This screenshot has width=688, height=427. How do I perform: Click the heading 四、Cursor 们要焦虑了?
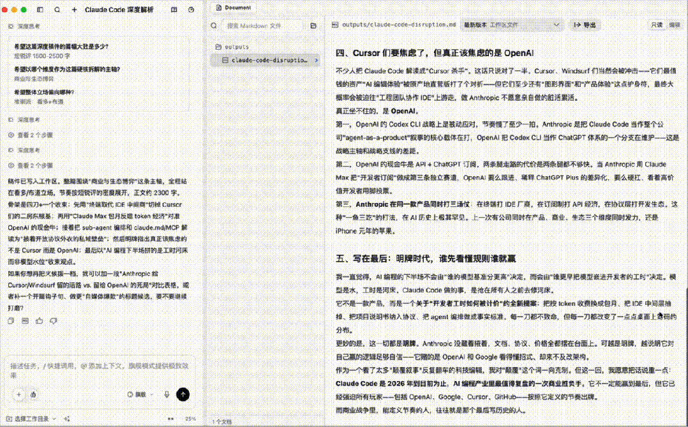[435, 53]
